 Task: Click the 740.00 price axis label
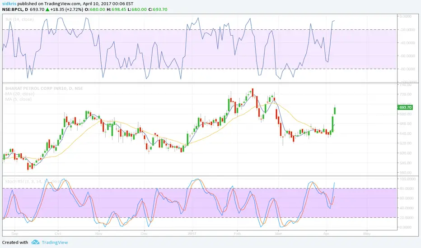(406, 85)
